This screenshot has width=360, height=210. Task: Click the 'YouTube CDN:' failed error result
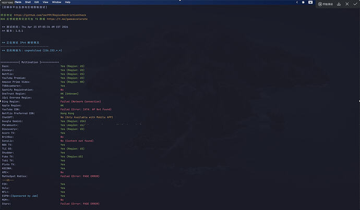point(86,109)
